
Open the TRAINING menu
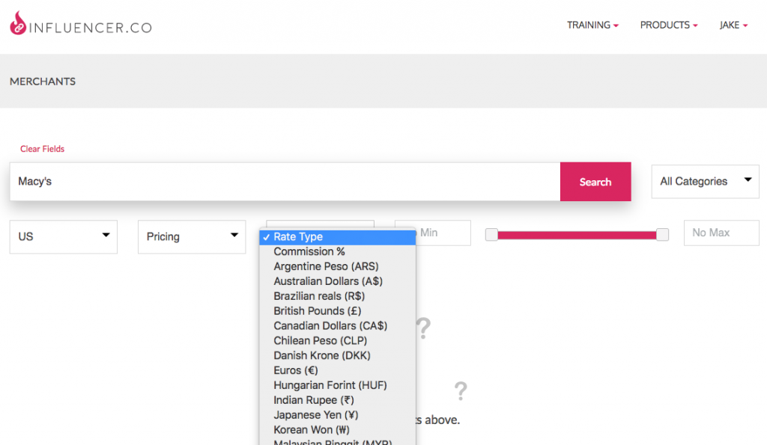pyautogui.click(x=592, y=25)
